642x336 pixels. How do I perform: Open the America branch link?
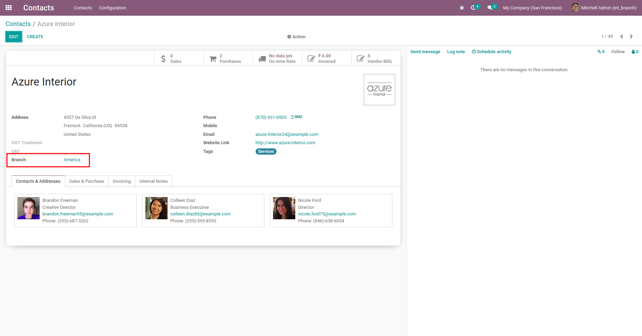tap(72, 160)
